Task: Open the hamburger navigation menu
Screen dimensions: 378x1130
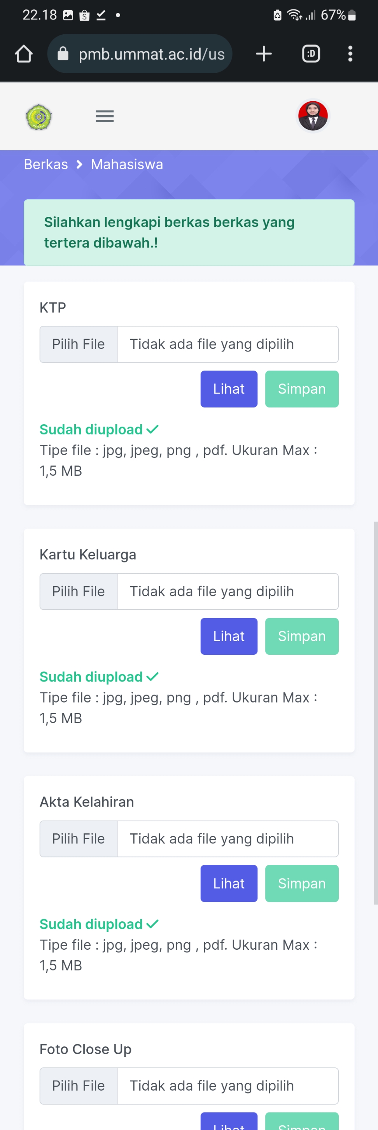Action: tap(105, 116)
